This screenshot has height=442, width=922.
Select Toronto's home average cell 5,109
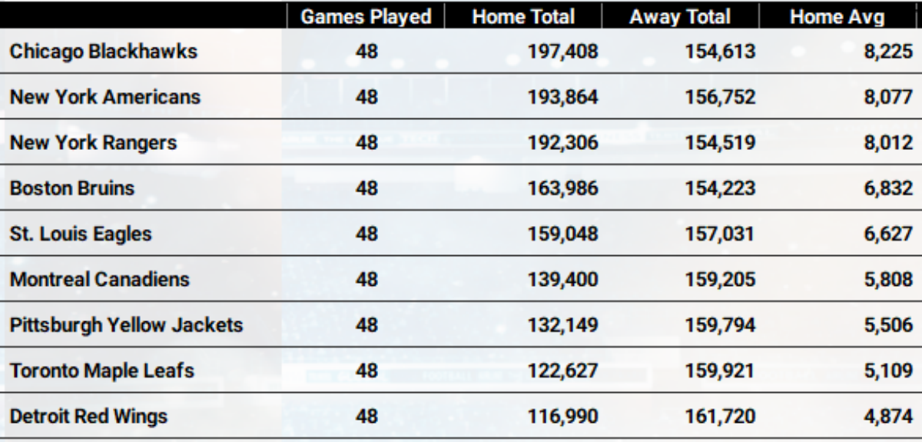[888, 371]
